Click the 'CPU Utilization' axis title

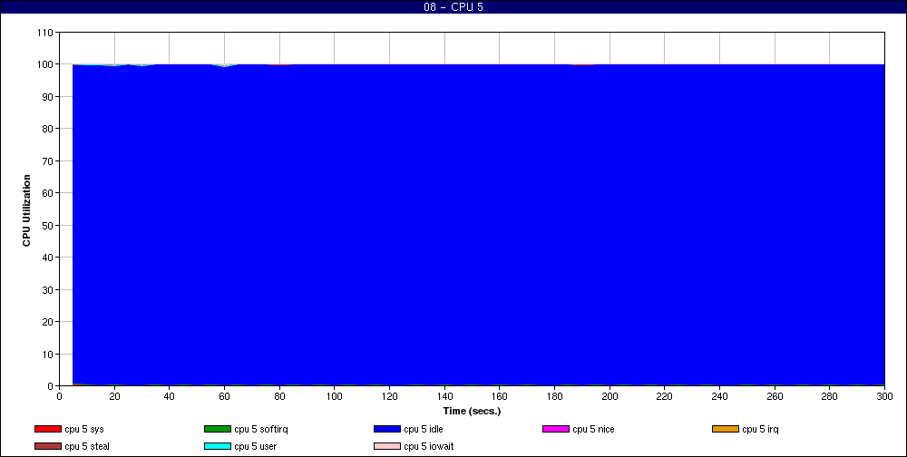pyautogui.click(x=26, y=210)
